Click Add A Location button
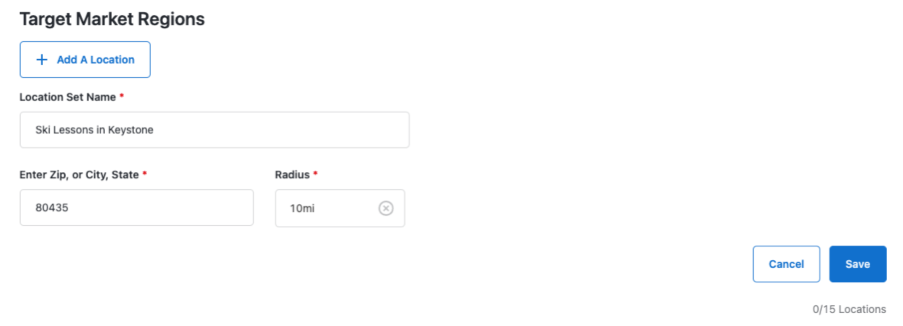Image resolution: width=903 pixels, height=326 pixels. [85, 59]
